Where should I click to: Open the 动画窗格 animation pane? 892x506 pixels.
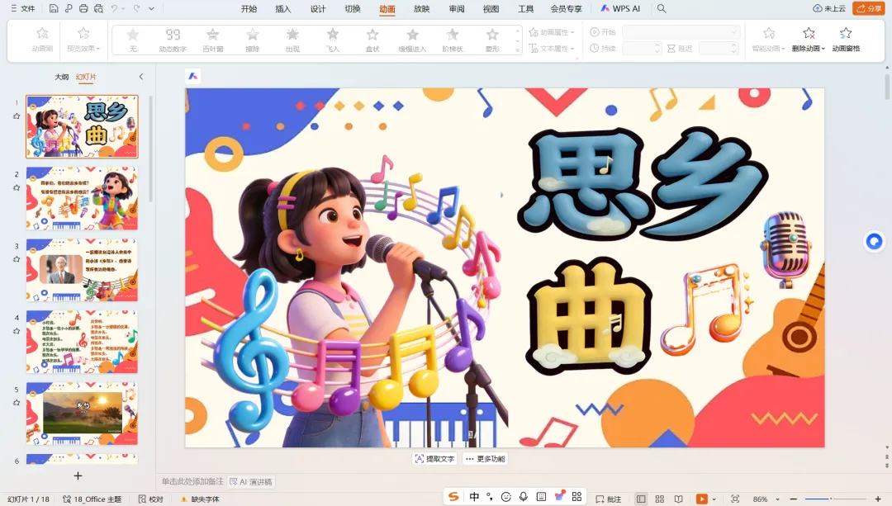click(x=846, y=40)
